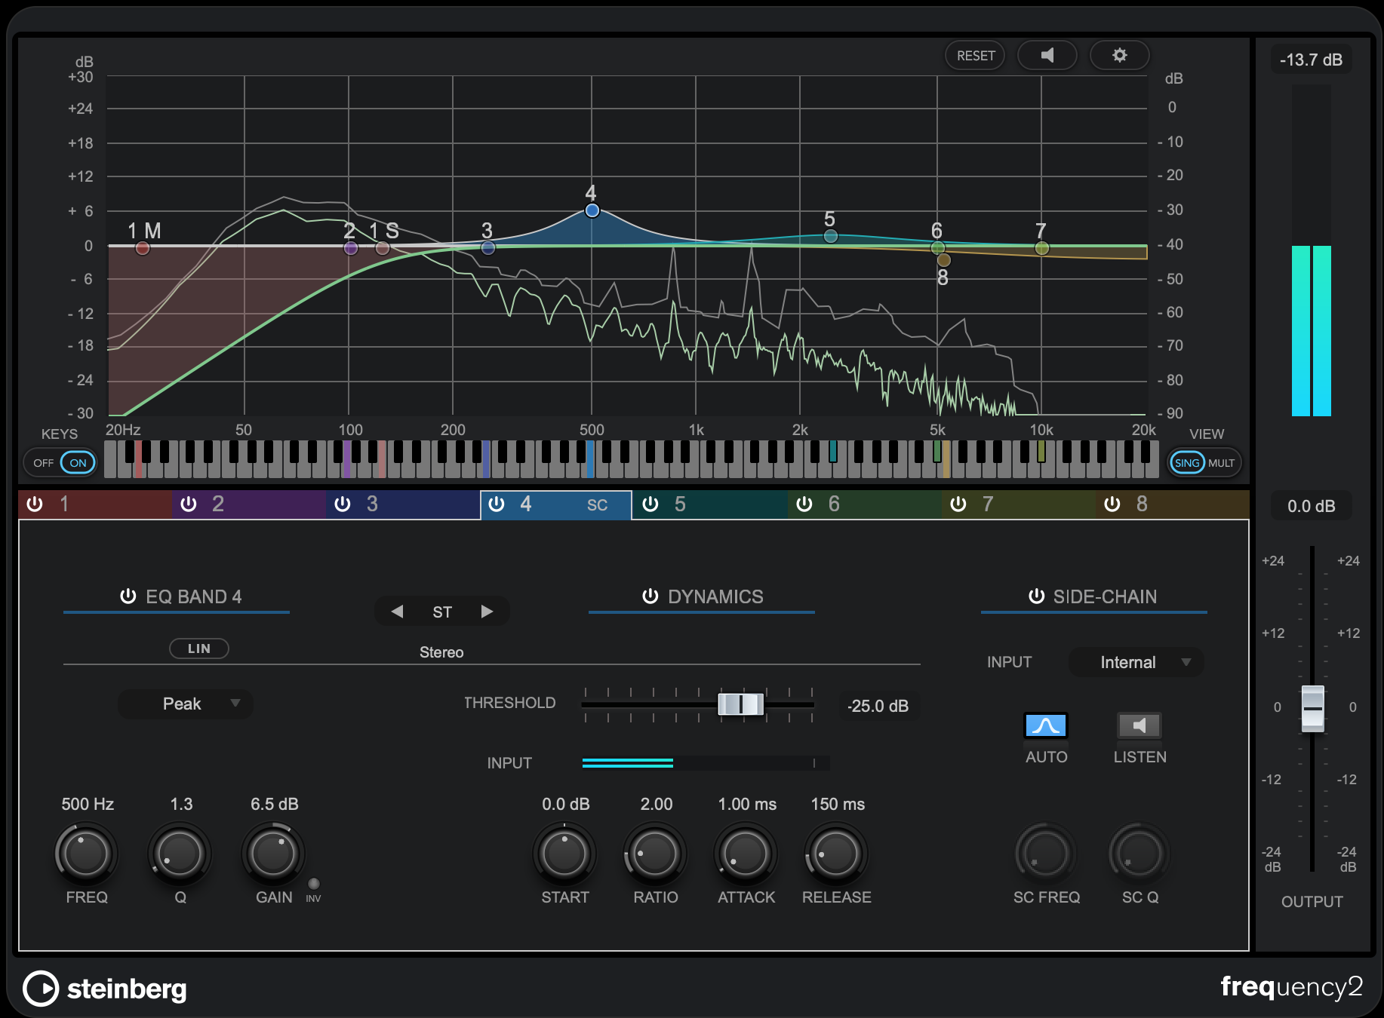Viewport: 1384px width, 1018px height.
Task: Click threshold value -25.0 dB field
Action: pyautogui.click(x=878, y=706)
